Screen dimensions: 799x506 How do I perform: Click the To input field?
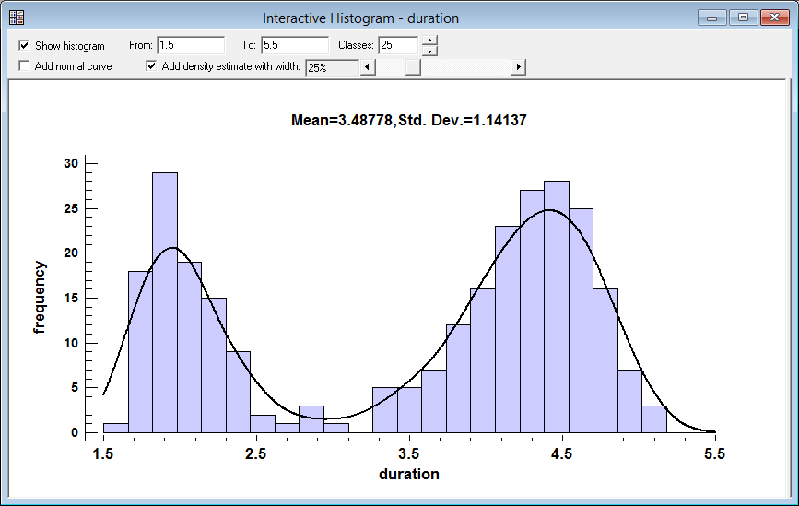294,45
